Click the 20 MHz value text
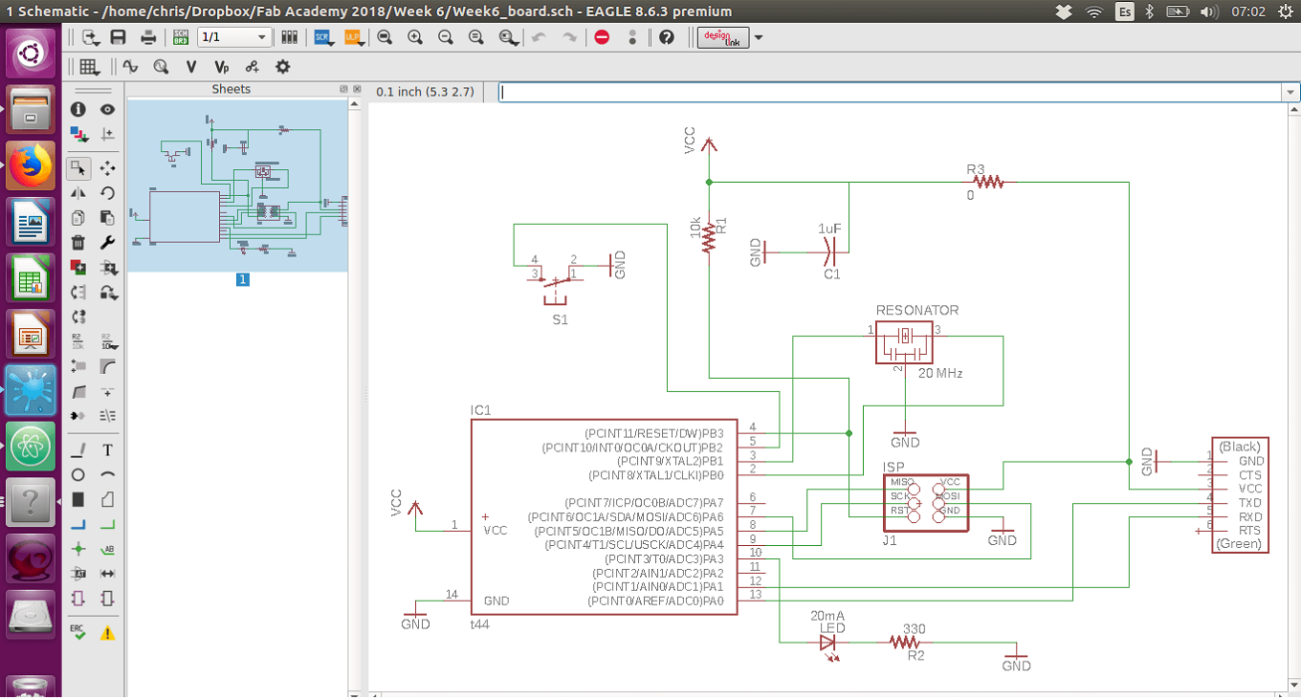 941,373
